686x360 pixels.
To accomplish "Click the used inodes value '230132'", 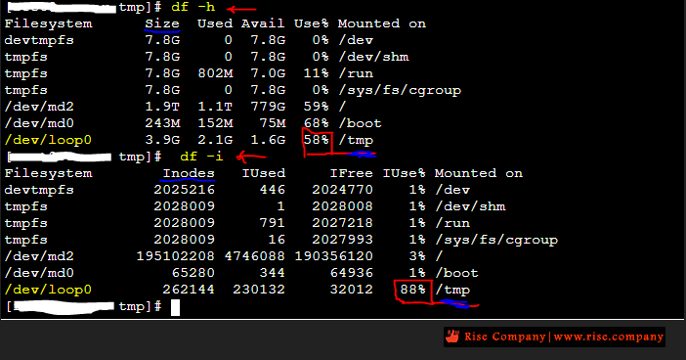I will 259,290.
